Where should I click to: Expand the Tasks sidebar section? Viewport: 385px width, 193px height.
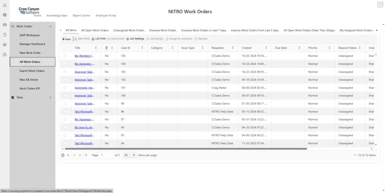(x=50, y=96)
